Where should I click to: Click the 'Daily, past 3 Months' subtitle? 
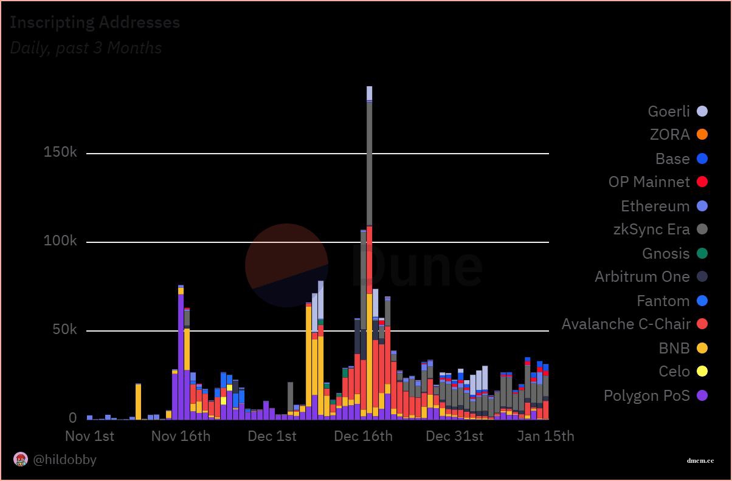(x=86, y=48)
